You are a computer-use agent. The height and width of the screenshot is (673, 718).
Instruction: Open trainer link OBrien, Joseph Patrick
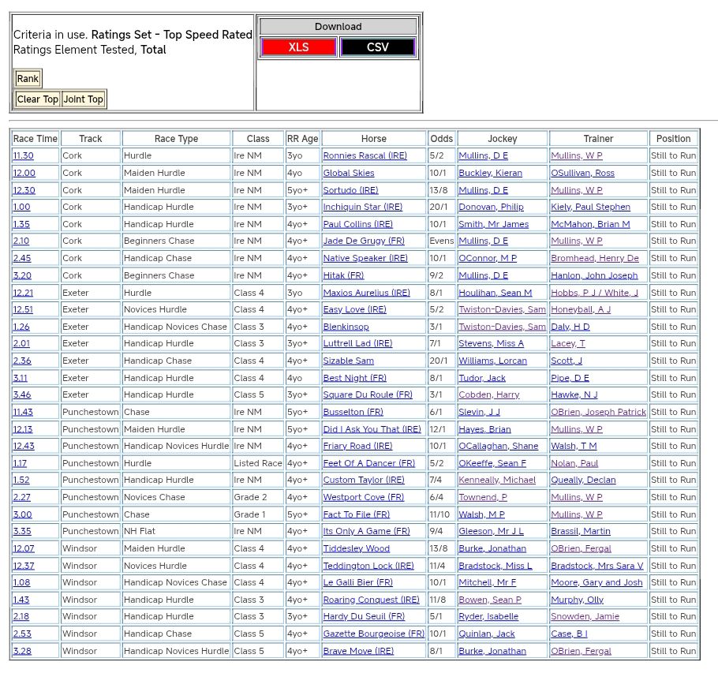(598, 413)
